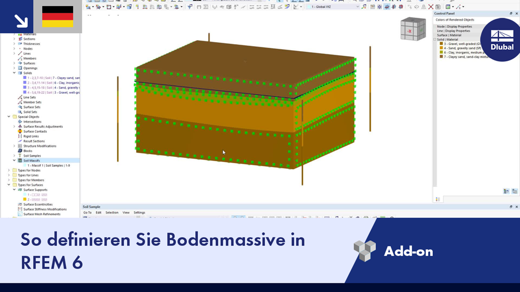Select the Lines tree item
The width and height of the screenshot is (520, 292).
[x=27, y=54]
